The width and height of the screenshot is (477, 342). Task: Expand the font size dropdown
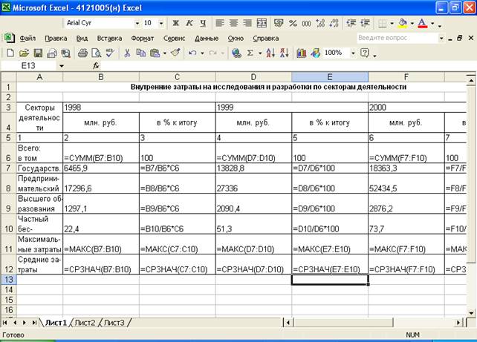click(163, 23)
